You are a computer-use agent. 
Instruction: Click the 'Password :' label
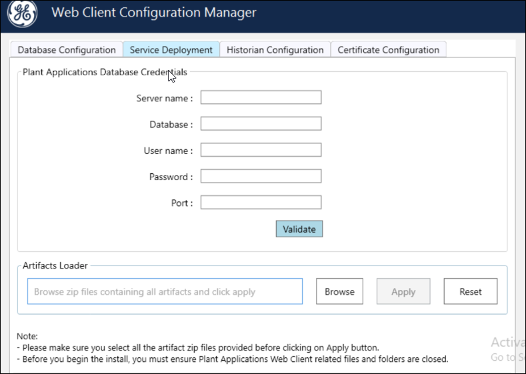(171, 177)
